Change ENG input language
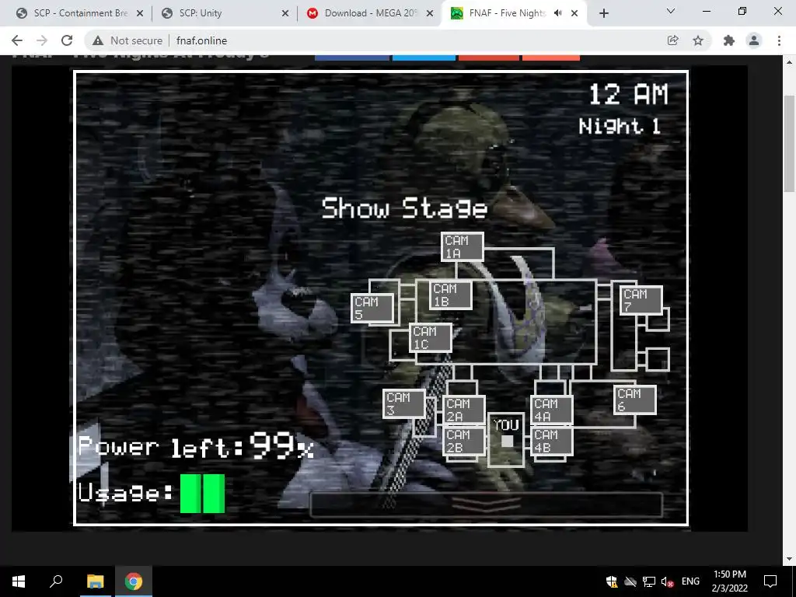796x597 pixels. (x=690, y=581)
